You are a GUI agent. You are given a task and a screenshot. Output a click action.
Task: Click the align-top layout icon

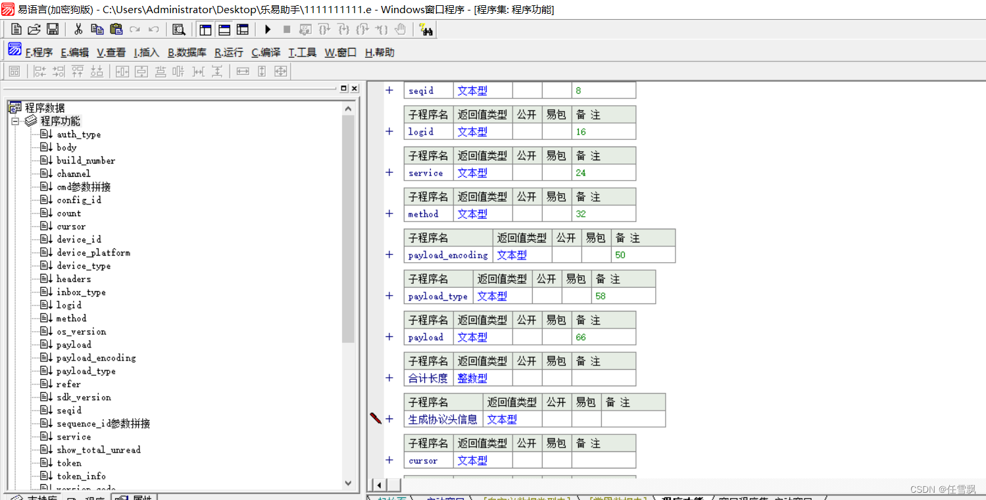coord(78,72)
